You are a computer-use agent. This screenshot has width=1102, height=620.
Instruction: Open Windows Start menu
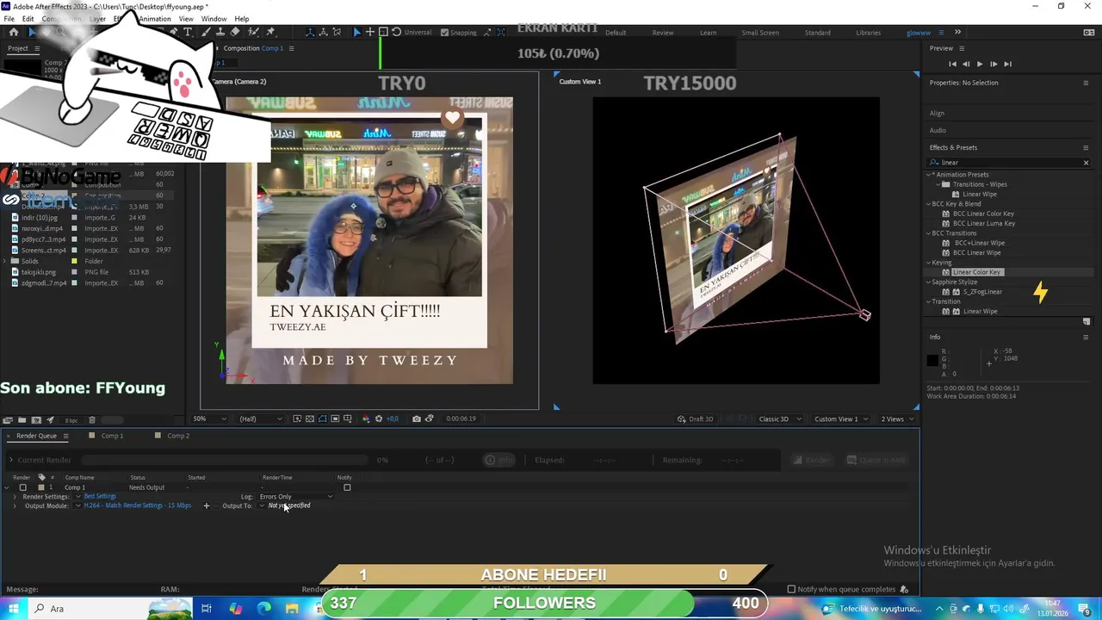coord(14,608)
